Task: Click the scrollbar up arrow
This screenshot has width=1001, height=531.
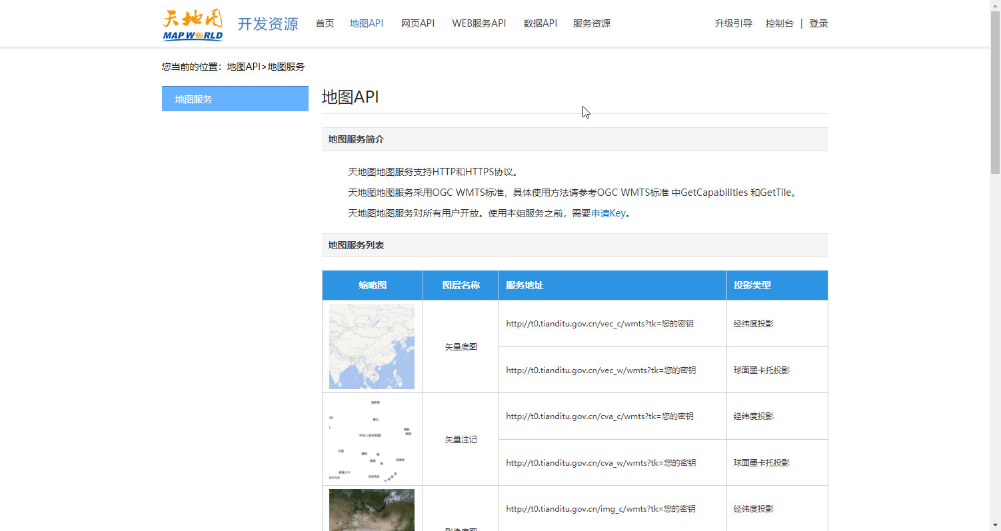Action: click(x=995, y=5)
